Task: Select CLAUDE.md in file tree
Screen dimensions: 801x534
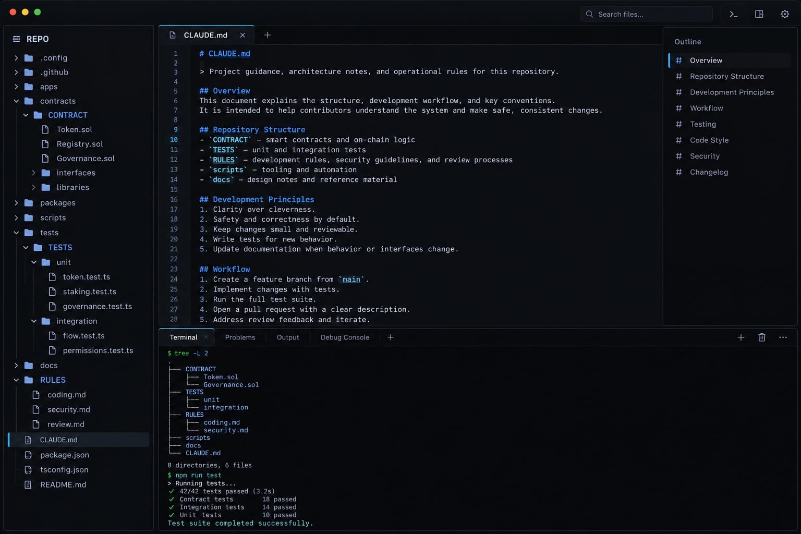Action: point(78,440)
